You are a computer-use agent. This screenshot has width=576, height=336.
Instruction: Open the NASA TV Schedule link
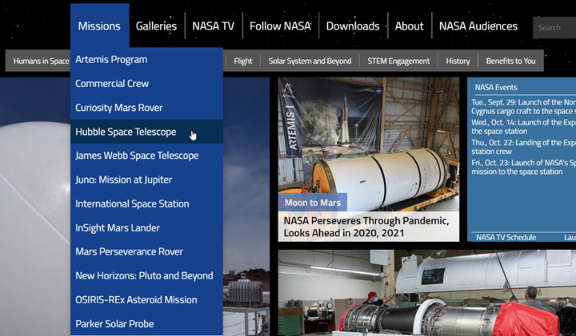[506, 237]
